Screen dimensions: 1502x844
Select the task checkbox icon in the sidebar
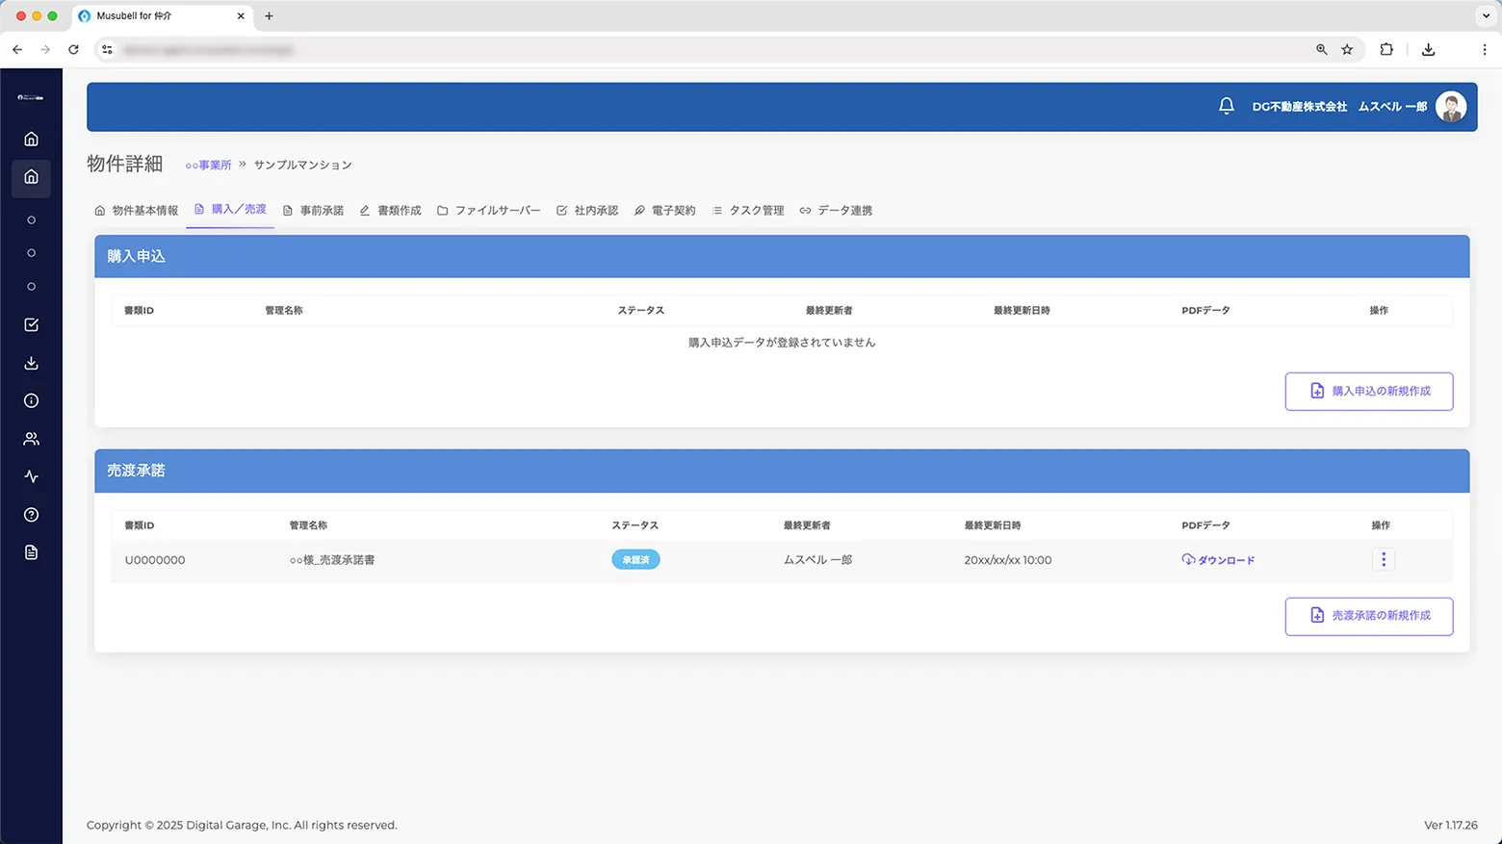tap(31, 324)
